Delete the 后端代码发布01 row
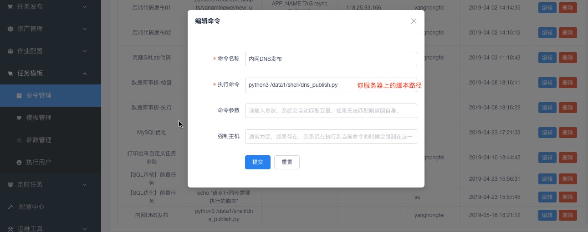The image size is (588, 232). pos(568,8)
